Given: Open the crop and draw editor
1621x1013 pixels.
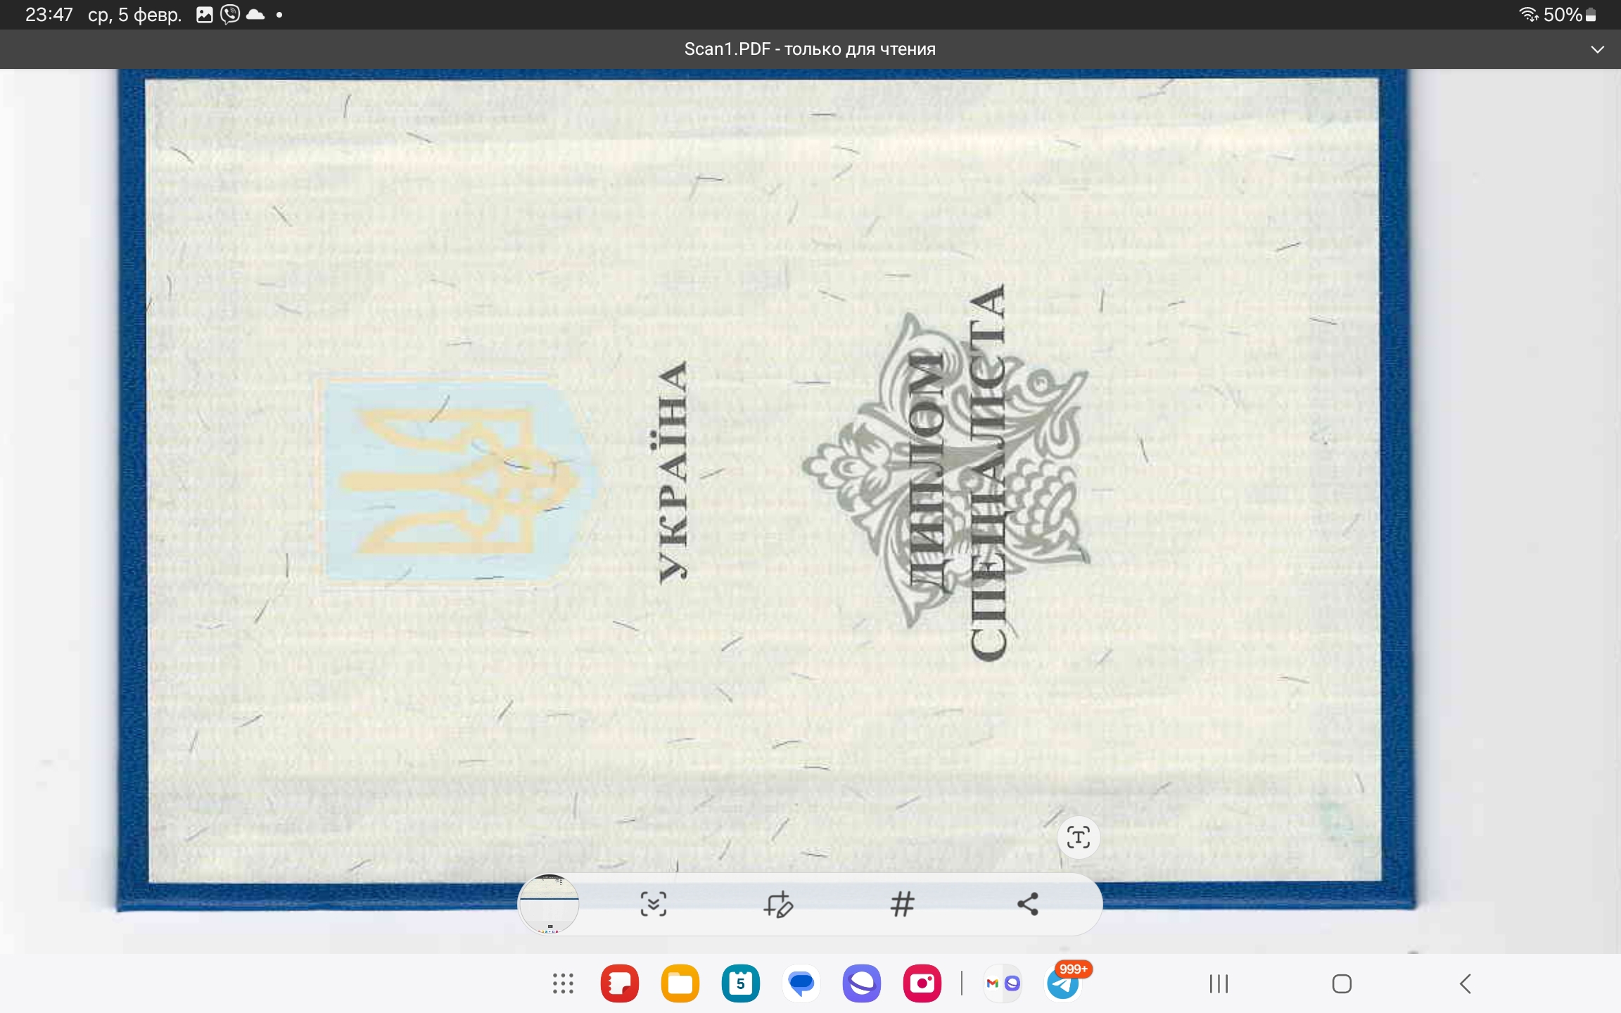Looking at the screenshot, I should [x=778, y=904].
